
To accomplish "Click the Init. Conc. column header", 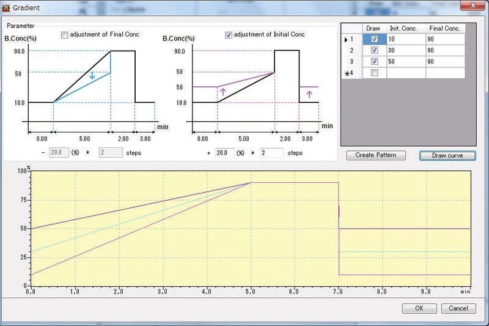I will pos(406,28).
